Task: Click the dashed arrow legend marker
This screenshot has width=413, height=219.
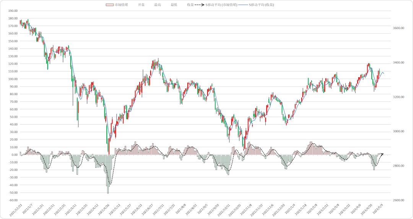Action: tap(200, 5)
